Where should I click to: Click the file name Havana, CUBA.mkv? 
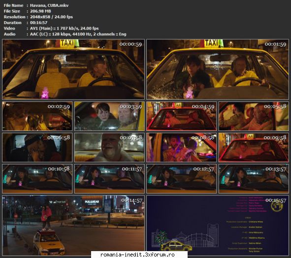pyautogui.click(x=49, y=5)
